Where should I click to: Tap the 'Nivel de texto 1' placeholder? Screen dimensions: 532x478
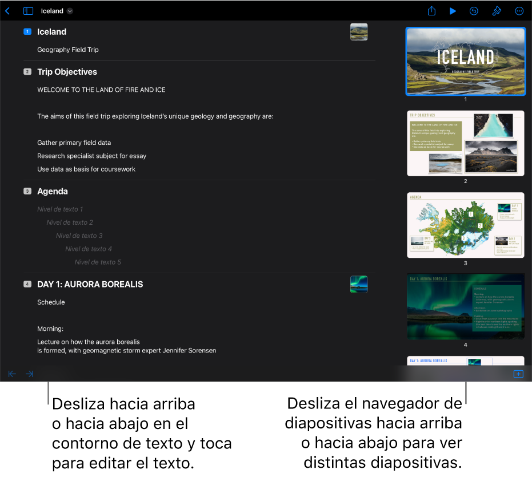[x=60, y=209]
